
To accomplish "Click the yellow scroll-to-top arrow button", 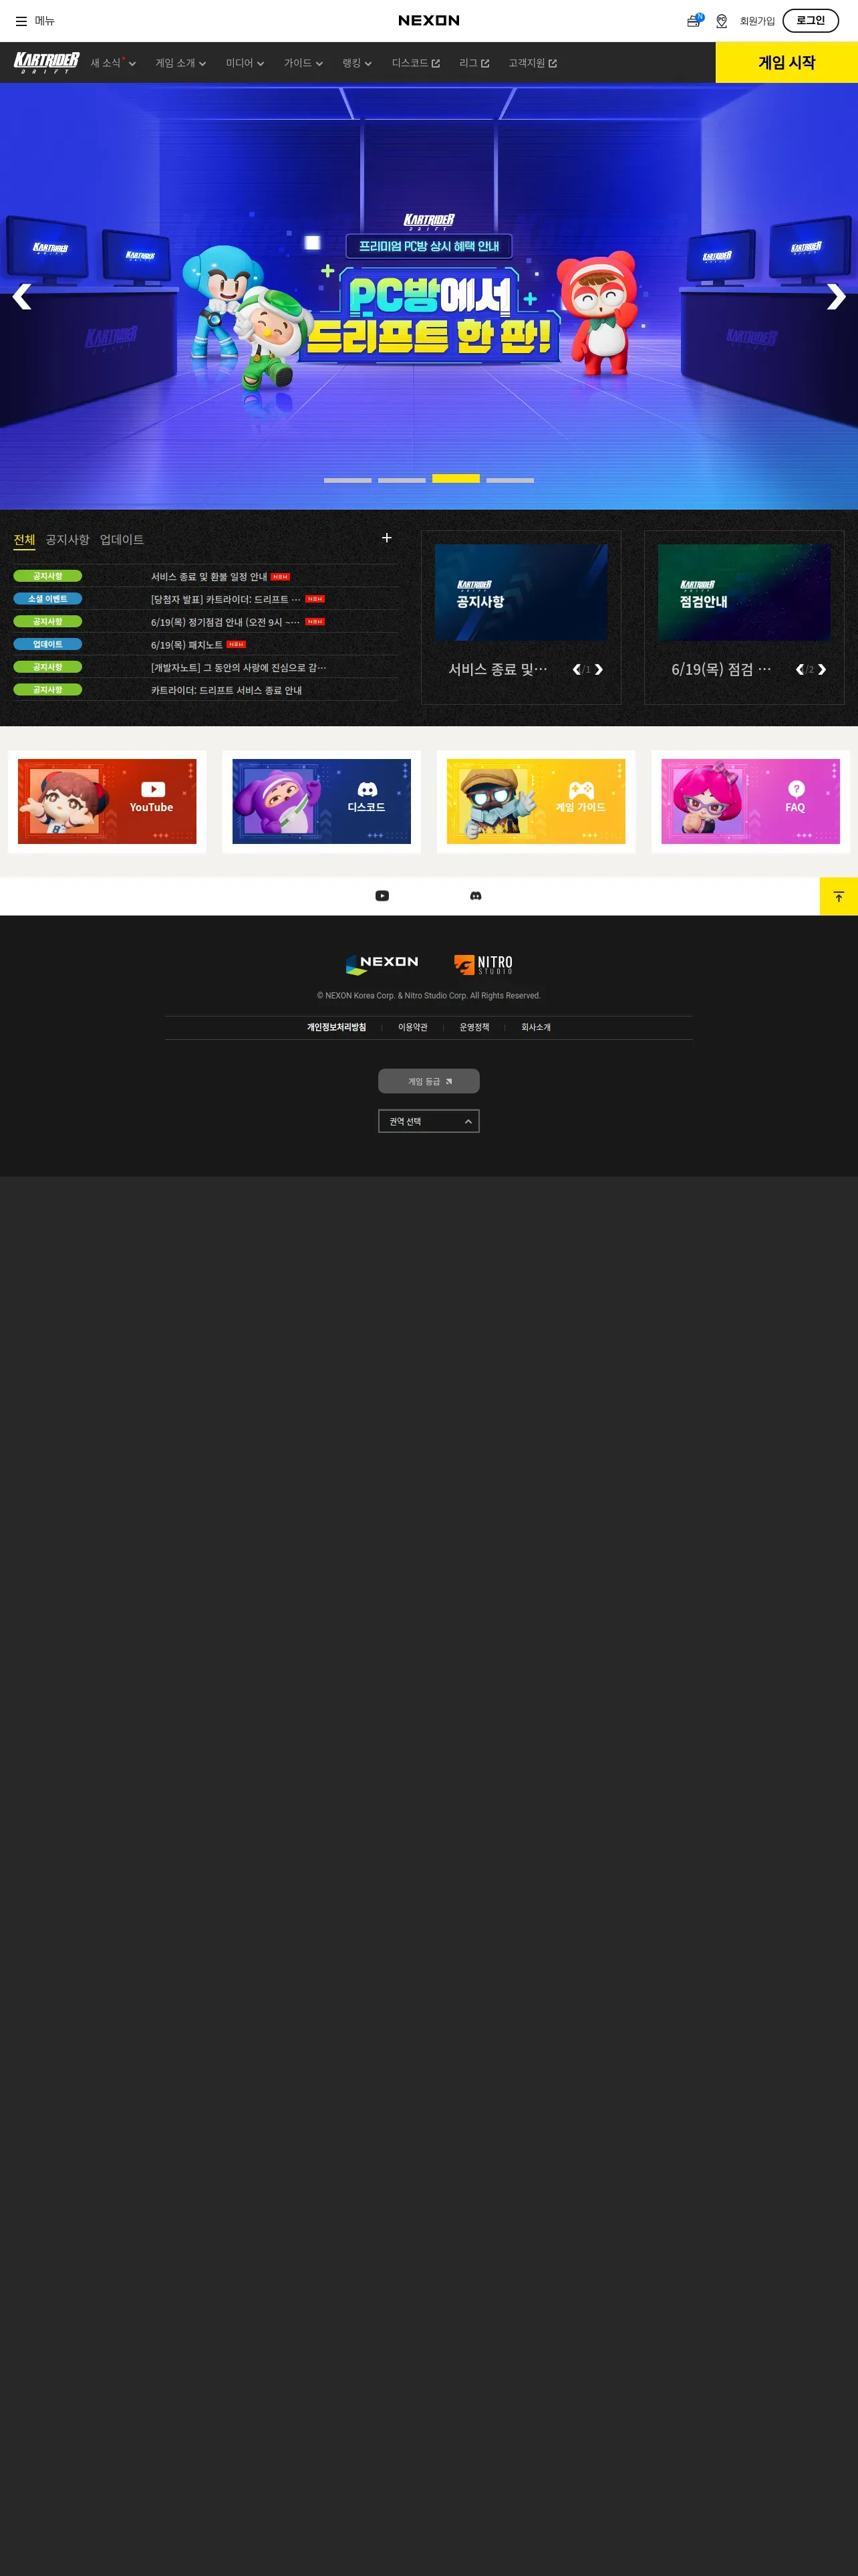I will (838, 896).
